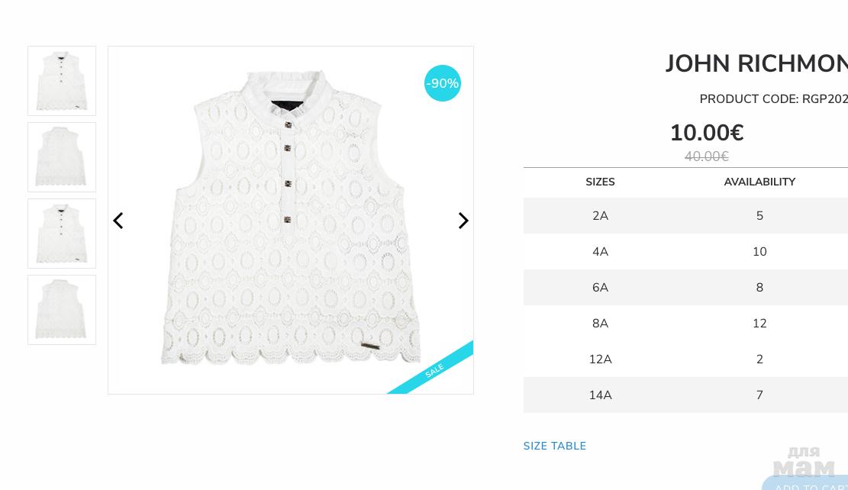Viewport: 848px width, 490px height.
Task: Select the 6A size row
Action: click(600, 288)
